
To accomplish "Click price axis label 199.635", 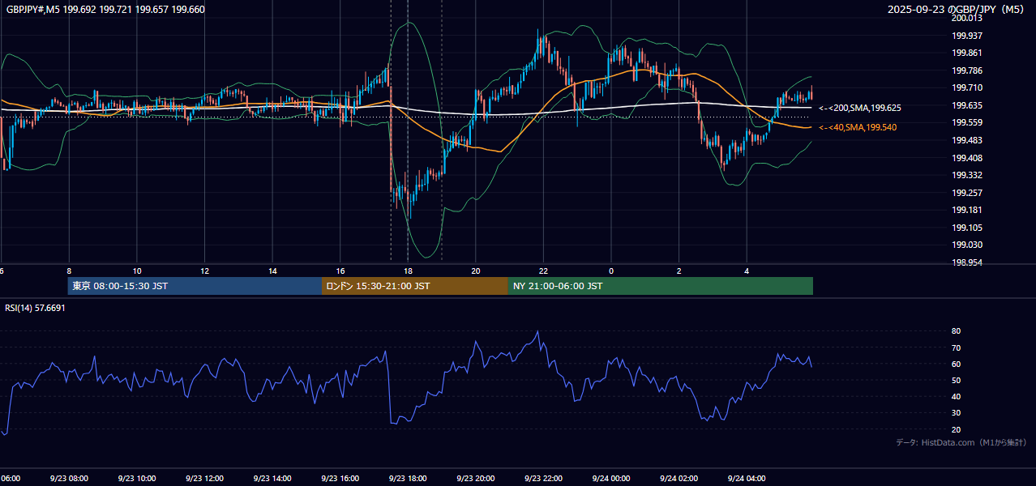I will tap(967, 105).
